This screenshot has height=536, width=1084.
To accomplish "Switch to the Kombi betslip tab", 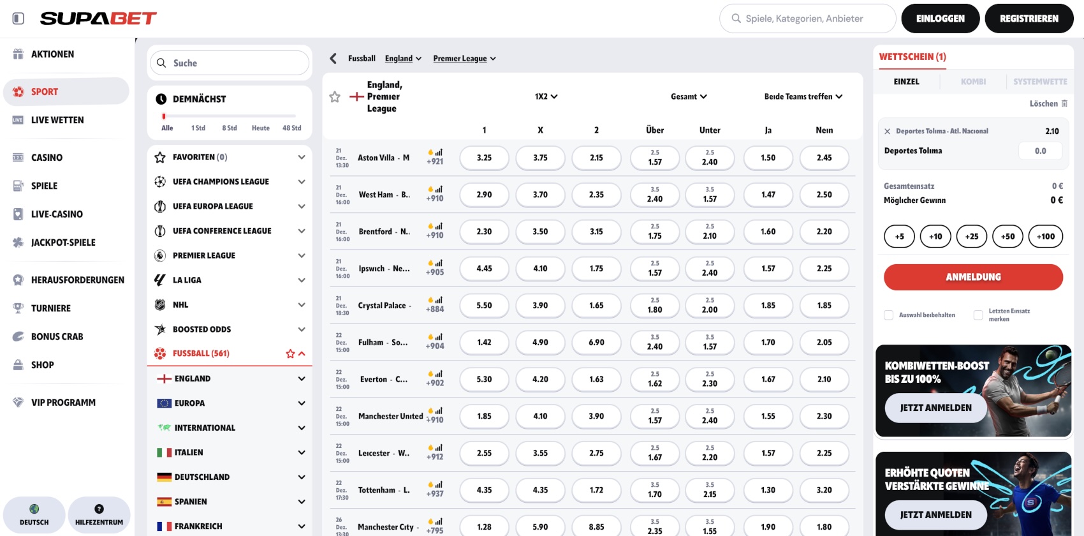I will (973, 82).
